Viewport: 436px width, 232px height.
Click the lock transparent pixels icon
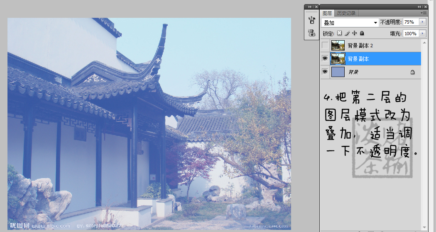click(339, 33)
